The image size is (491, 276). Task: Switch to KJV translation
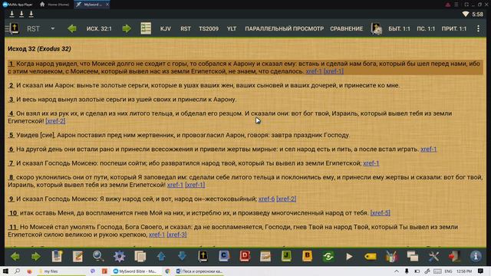pos(166,29)
